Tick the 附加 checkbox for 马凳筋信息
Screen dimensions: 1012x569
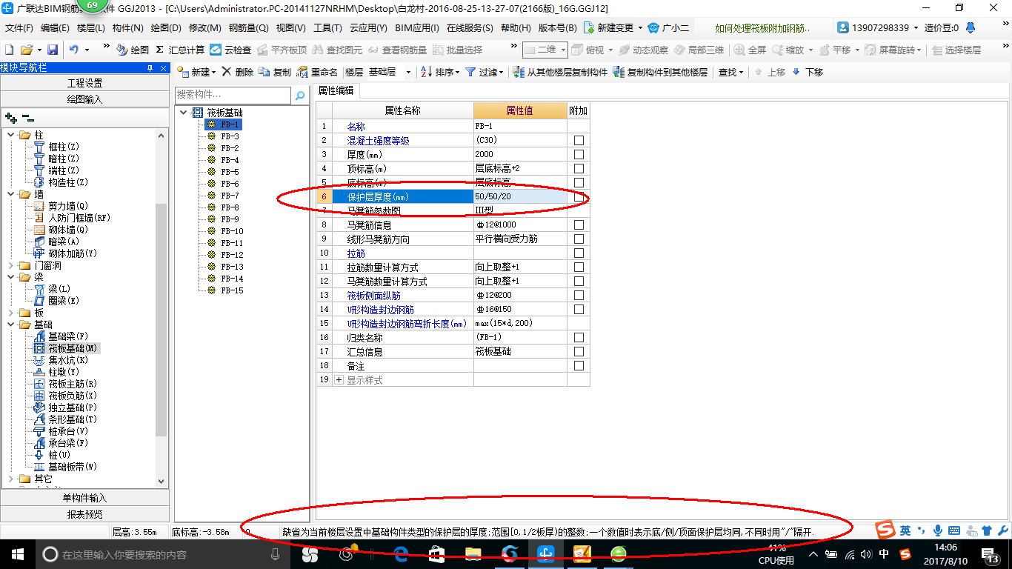pyautogui.click(x=579, y=224)
